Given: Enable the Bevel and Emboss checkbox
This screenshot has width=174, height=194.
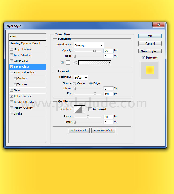Looking at the screenshot, I should 12,72.
